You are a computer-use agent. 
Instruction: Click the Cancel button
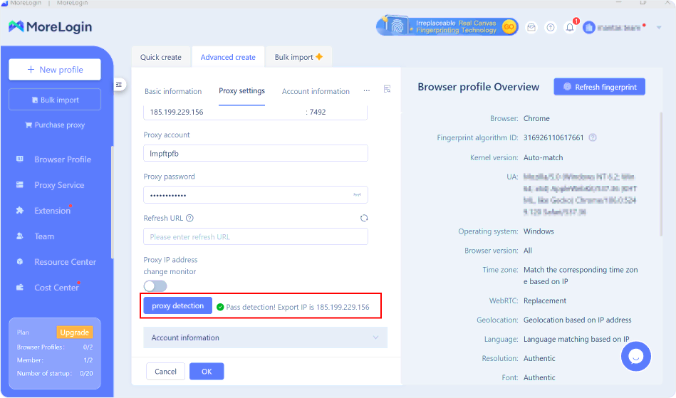pos(165,371)
